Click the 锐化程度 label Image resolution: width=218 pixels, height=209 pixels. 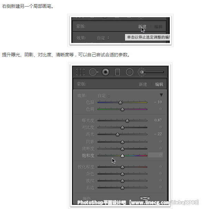(x=86, y=167)
